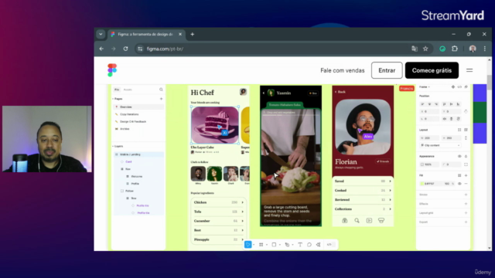Click the search icon in Figma left panel
Viewport: 495px width, 278px height.
click(x=161, y=90)
